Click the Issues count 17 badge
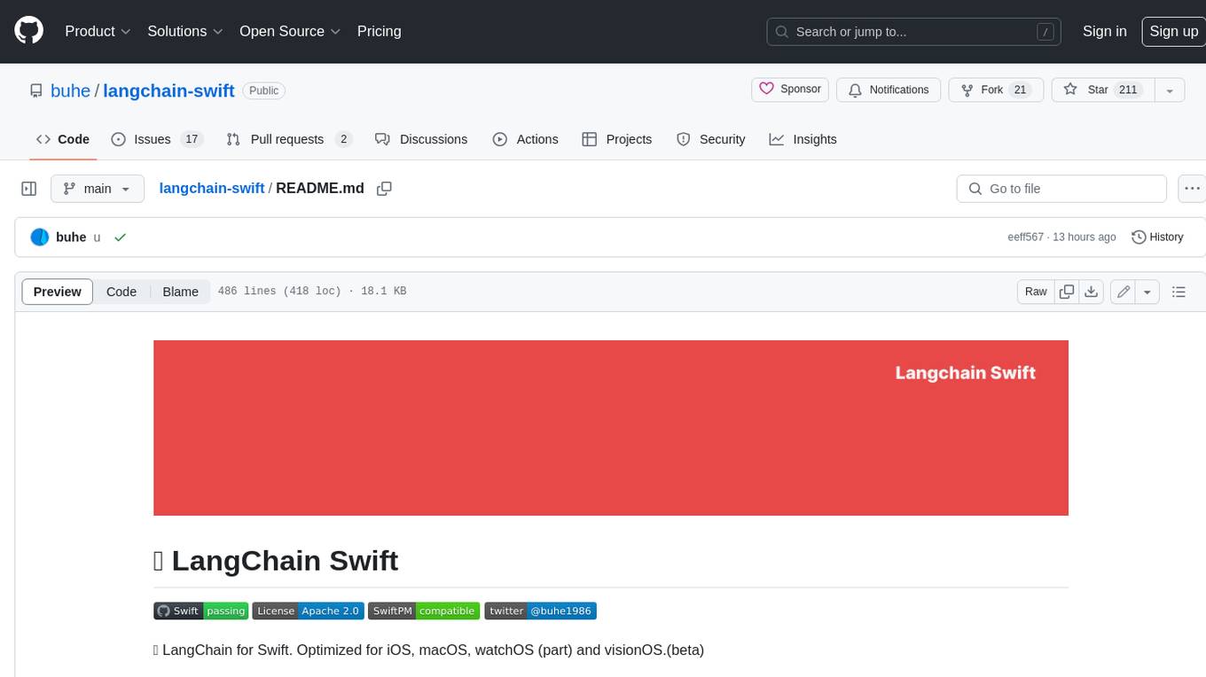The image size is (1206, 677). pyautogui.click(x=192, y=139)
